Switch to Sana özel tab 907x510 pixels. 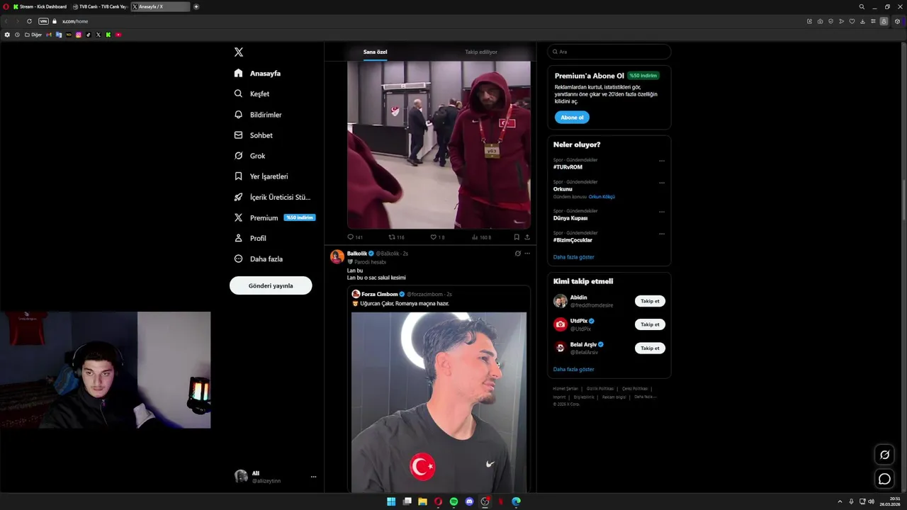(375, 52)
